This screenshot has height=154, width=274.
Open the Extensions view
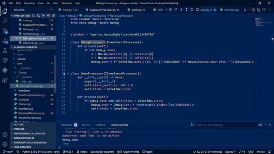click(5, 80)
